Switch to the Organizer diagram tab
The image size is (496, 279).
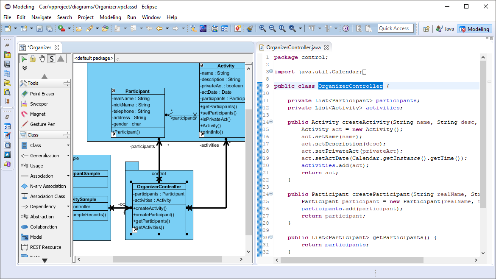coord(39,47)
